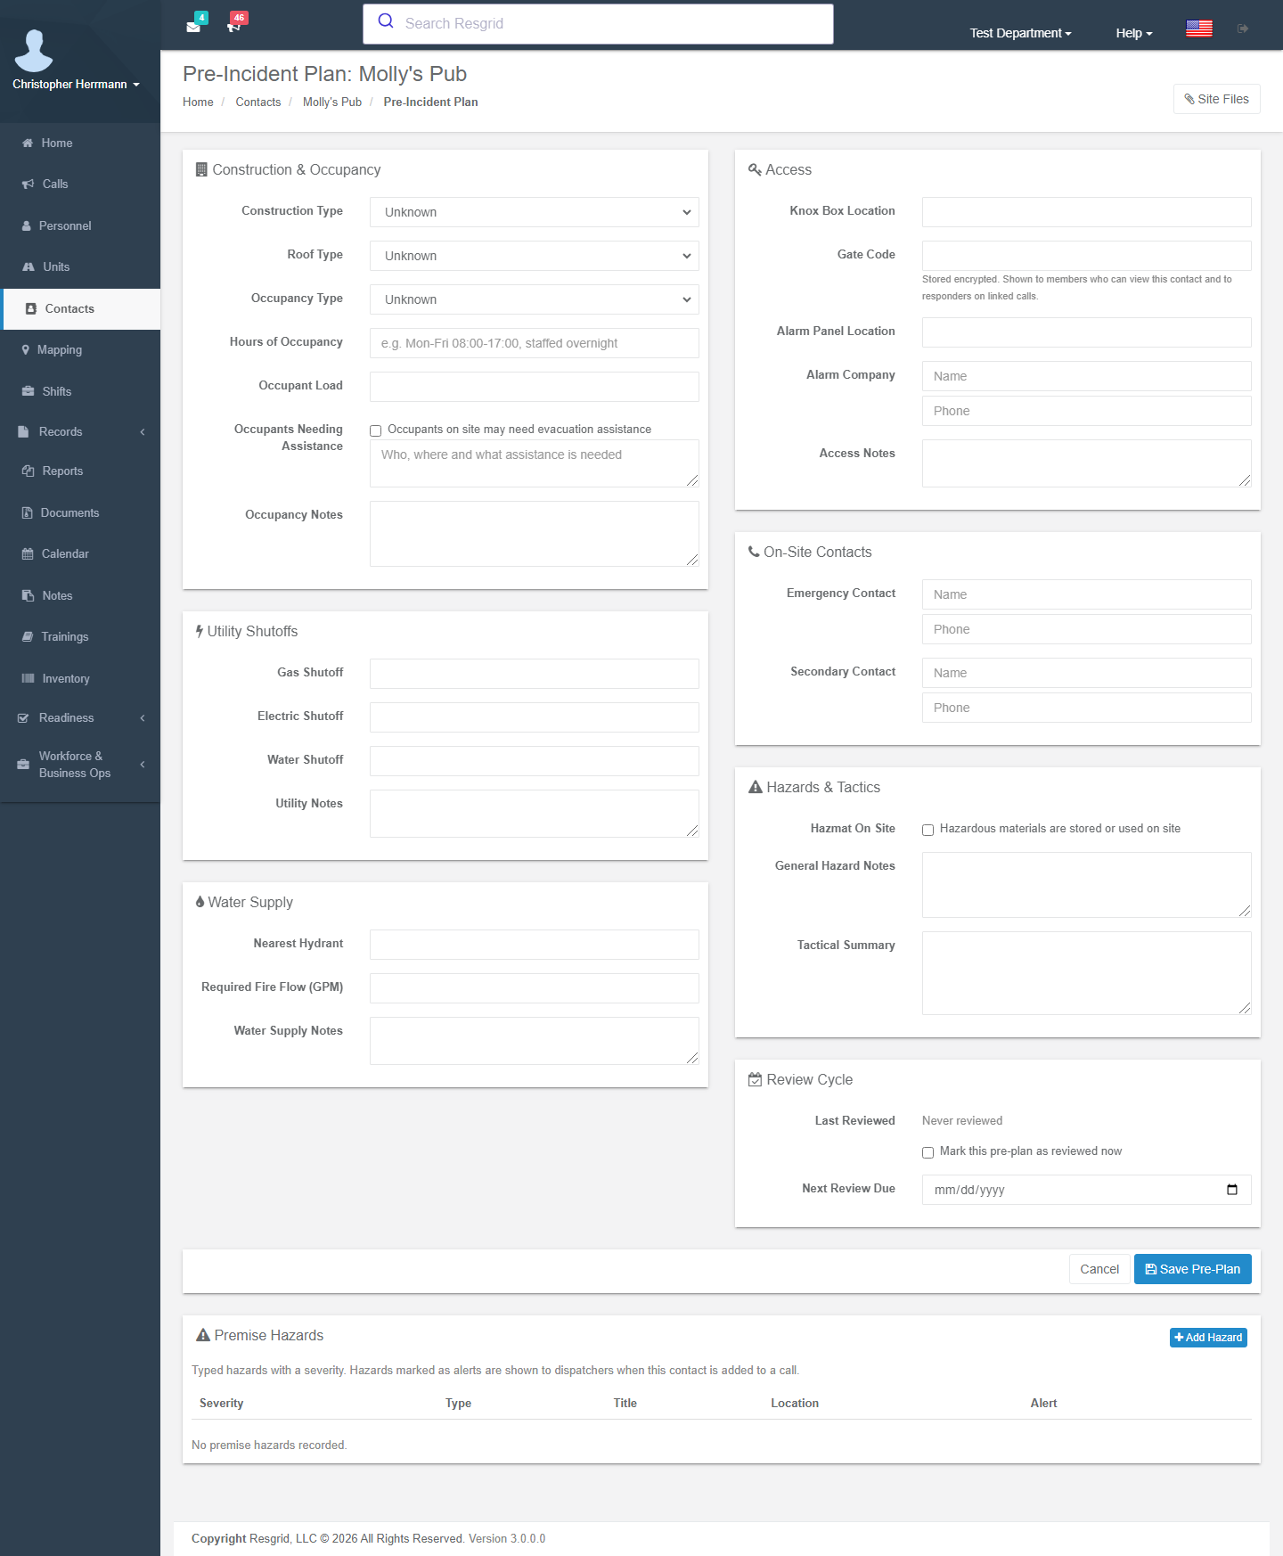The height and width of the screenshot is (1556, 1283).
Task: Click the Reports icon in sidebar
Action: [x=28, y=471]
